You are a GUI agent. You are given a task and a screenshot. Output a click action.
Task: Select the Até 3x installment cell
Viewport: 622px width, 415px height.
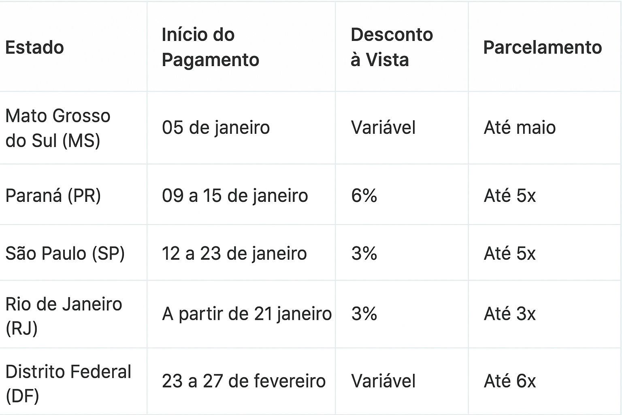tap(509, 314)
